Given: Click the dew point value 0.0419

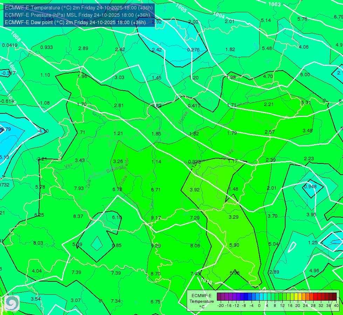Looking at the screenshot, I should [x=10, y=45].
